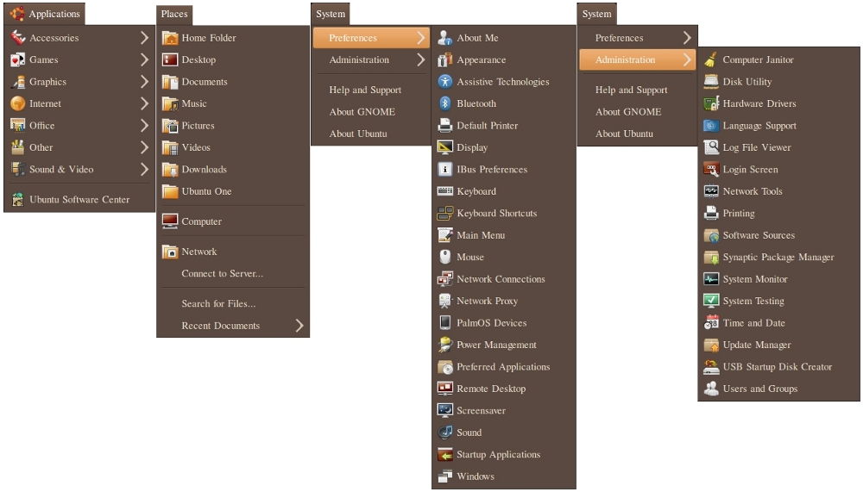This screenshot has height=492, width=863.
Task: Click the Hardware Drivers icon
Action: coord(711,103)
